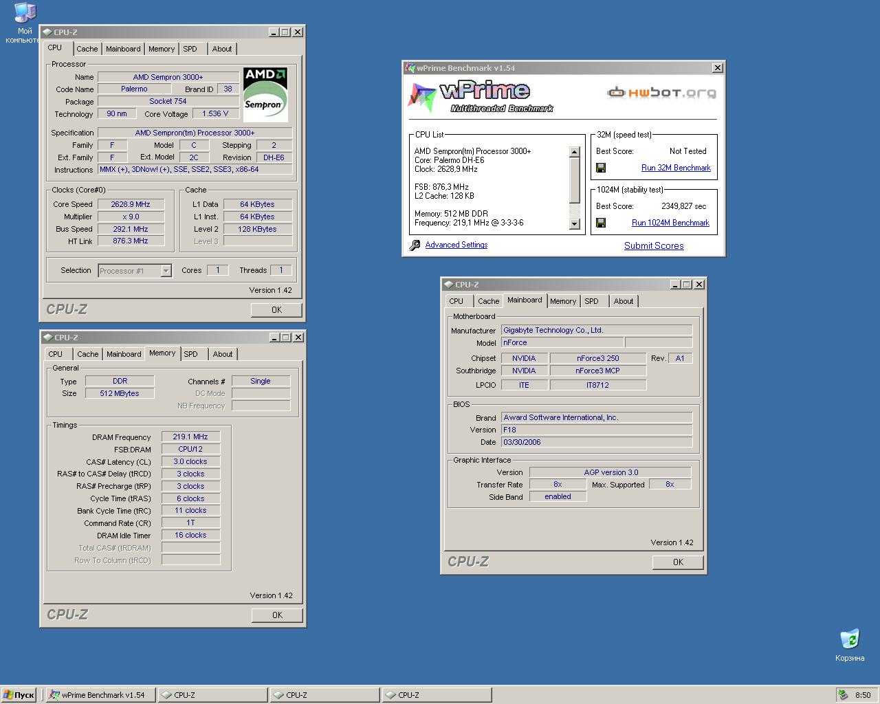Click the Advanced Settings wrench icon
Viewport: 880px width, 704px height.
[415, 245]
